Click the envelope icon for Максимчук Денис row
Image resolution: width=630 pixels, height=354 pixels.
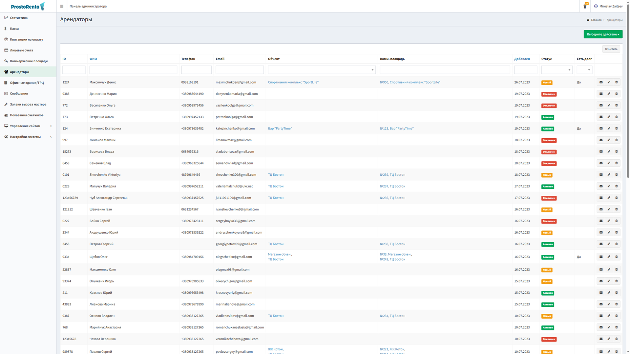coord(601,82)
